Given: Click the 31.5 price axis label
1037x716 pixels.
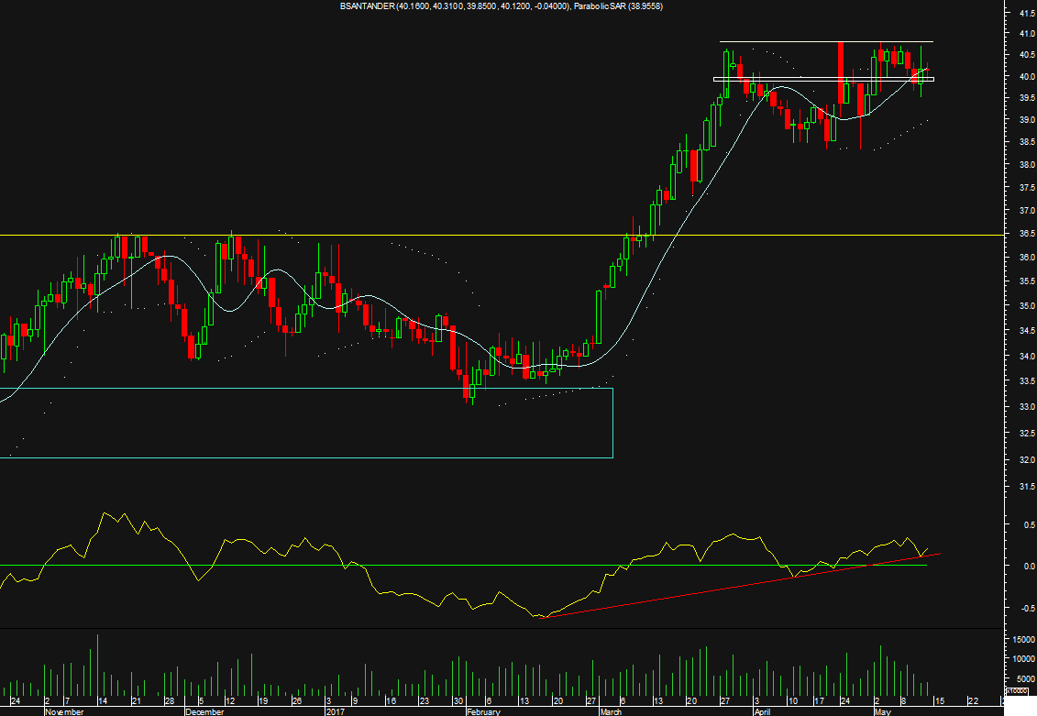Looking at the screenshot, I should (1027, 487).
